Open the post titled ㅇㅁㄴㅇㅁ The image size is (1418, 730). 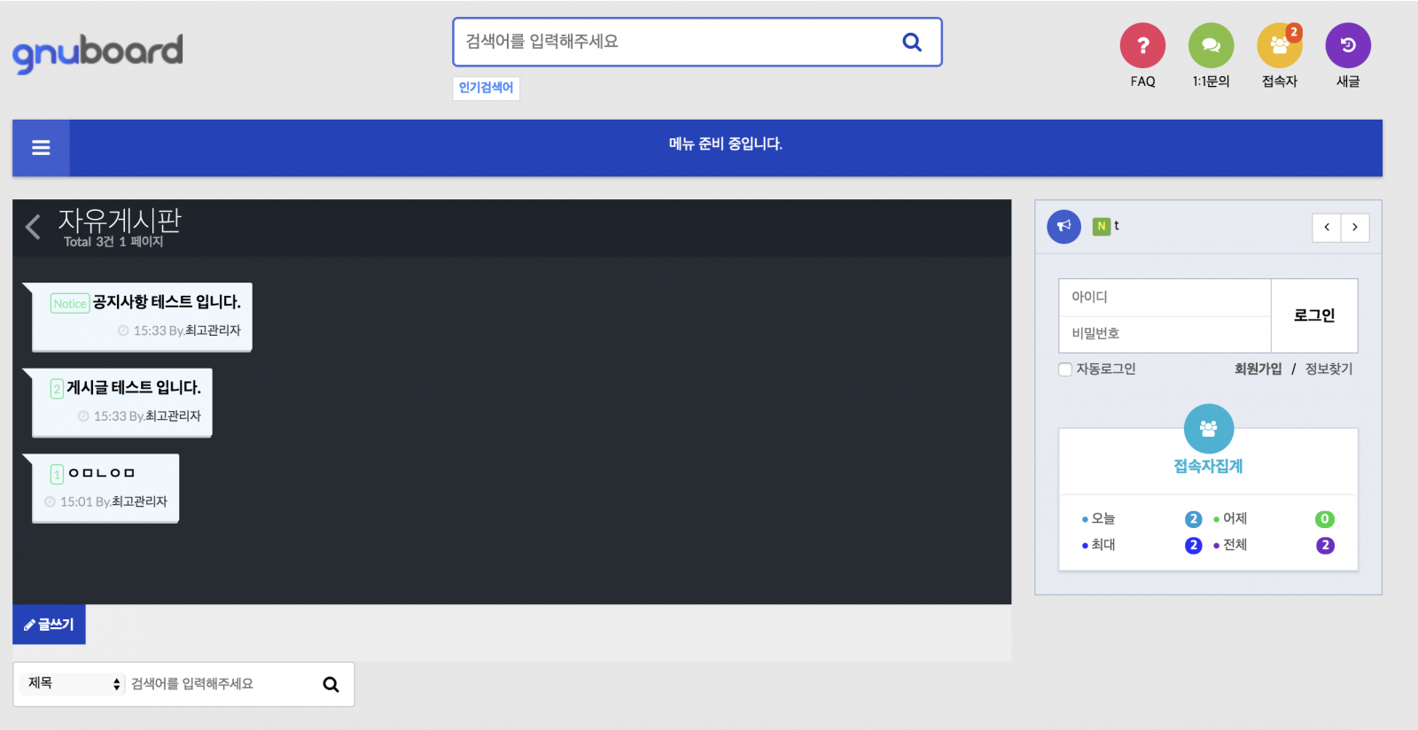[102, 473]
